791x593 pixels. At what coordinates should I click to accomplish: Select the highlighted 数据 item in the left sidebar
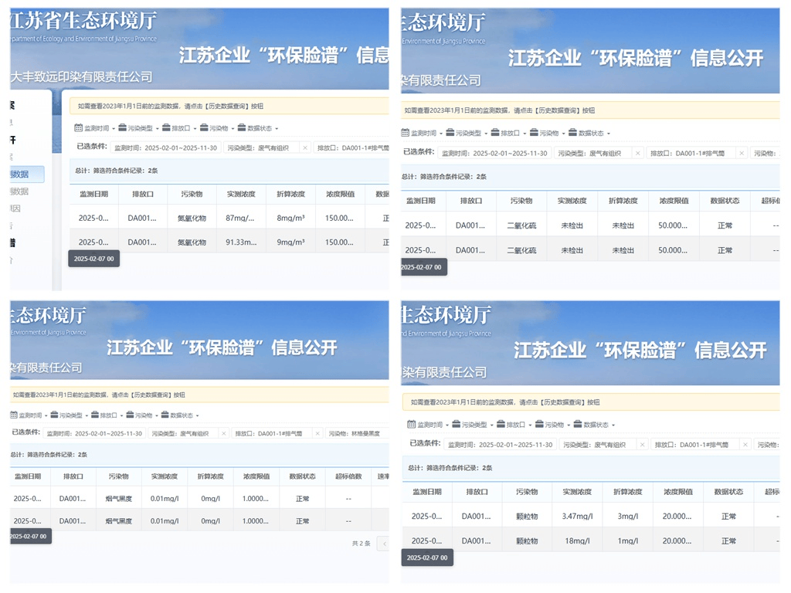tap(27, 175)
